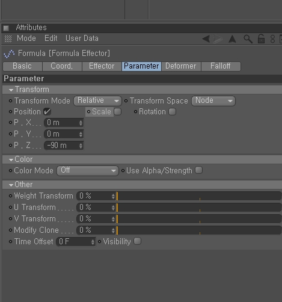Viewport: 282px width, 302px height.
Task: Open the Transform Mode Relative dropdown
Action: (x=97, y=100)
